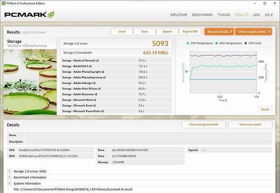The height and width of the screenshot is (193, 280).
Task: Open the HELP tab
Action: point(269,15)
